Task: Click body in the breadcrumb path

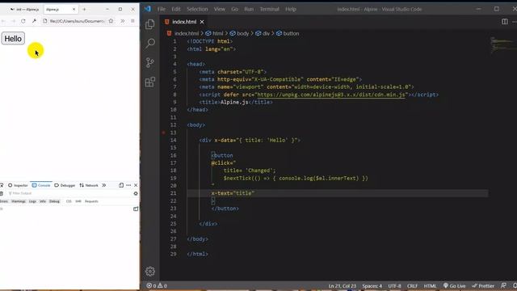Action: coord(240,33)
